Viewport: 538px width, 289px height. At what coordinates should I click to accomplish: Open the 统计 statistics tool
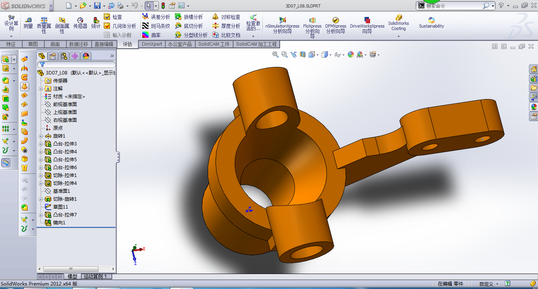point(96,23)
